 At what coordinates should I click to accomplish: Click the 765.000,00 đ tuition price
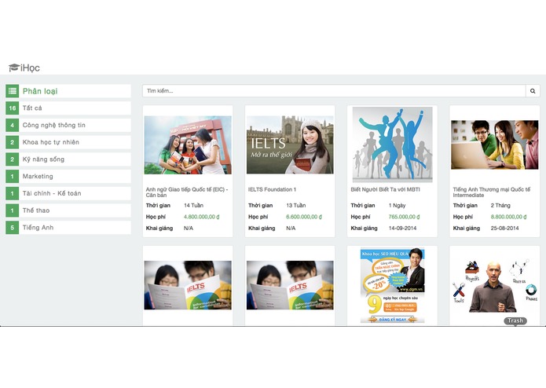tap(404, 217)
